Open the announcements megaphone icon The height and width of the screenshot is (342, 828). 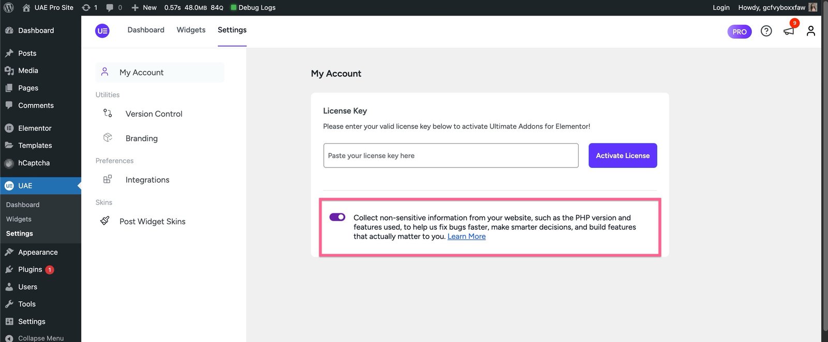789,31
